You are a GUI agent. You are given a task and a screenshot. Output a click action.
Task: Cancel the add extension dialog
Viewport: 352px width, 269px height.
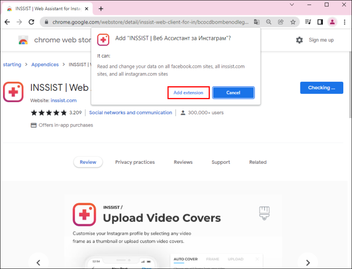[x=233, y=93]
